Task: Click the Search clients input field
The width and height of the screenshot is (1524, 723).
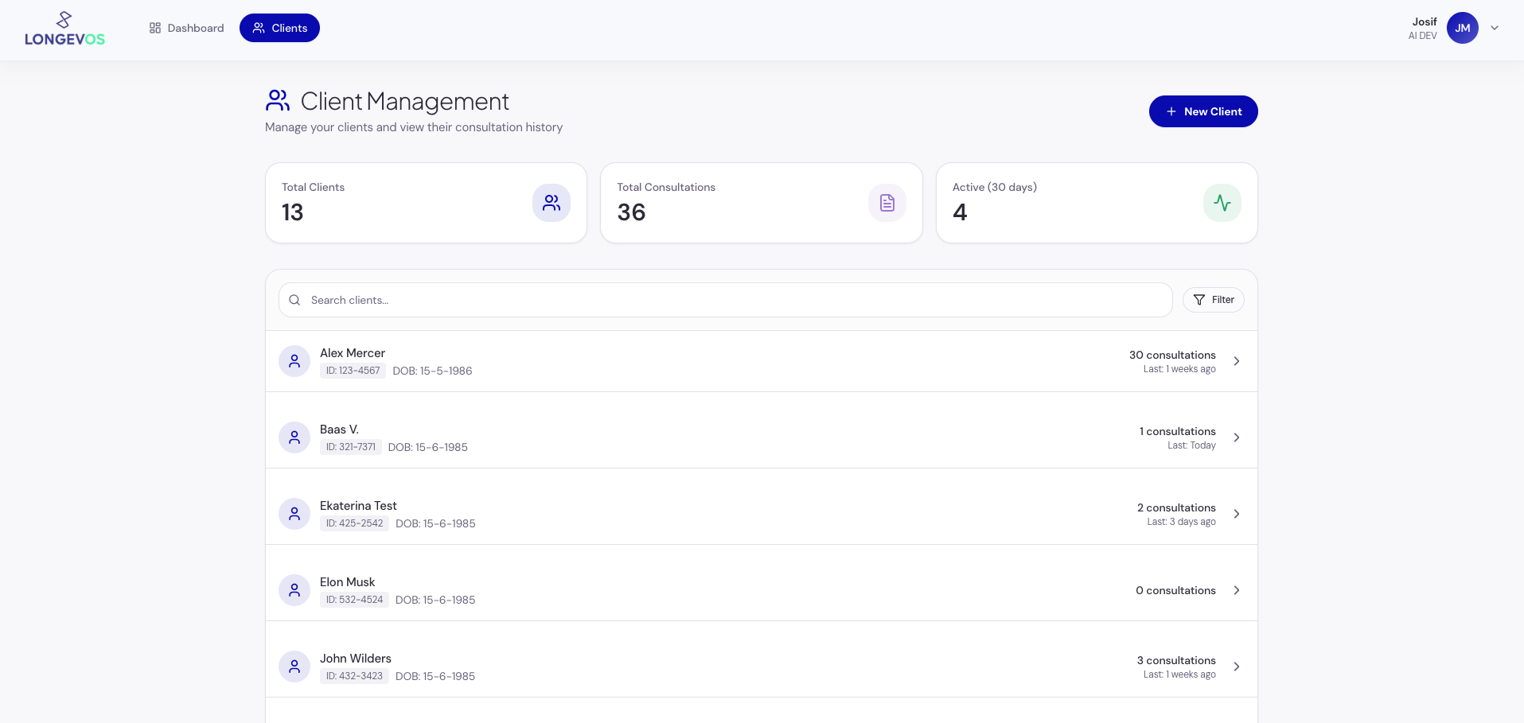Action: [x=724, y=300]
